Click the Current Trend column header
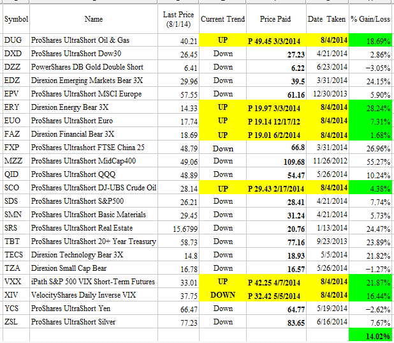The width and height of the screenshot is (394, 343). (223, 19)
